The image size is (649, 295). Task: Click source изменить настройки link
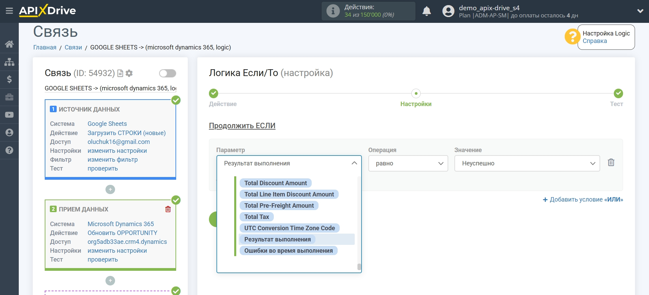click(117, 151)
